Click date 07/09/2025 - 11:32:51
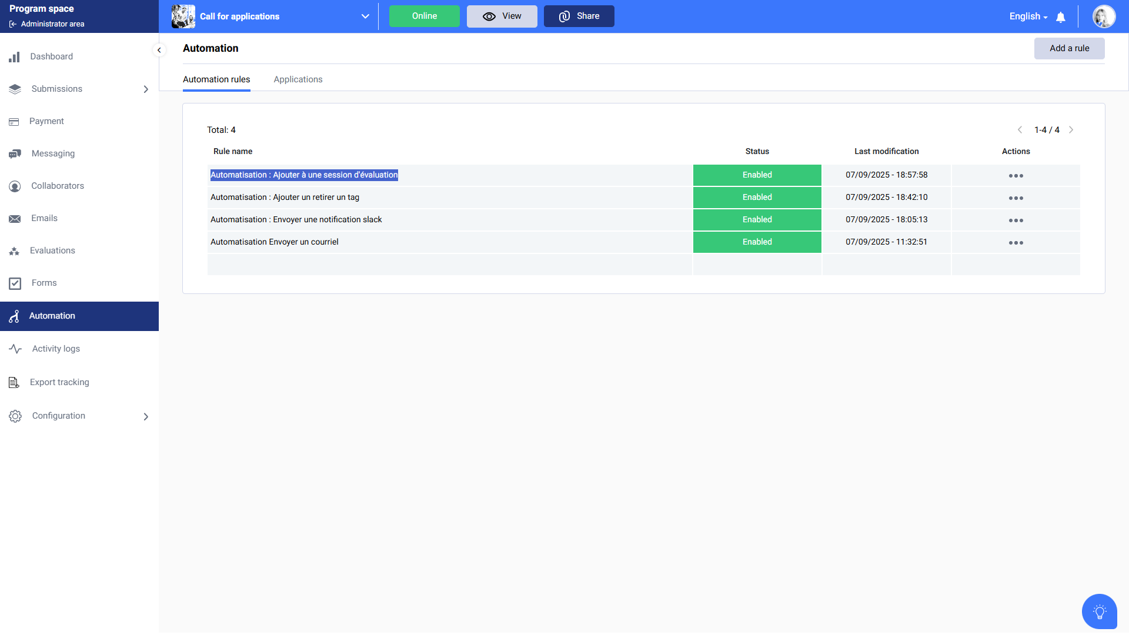 tap(886, 242)
